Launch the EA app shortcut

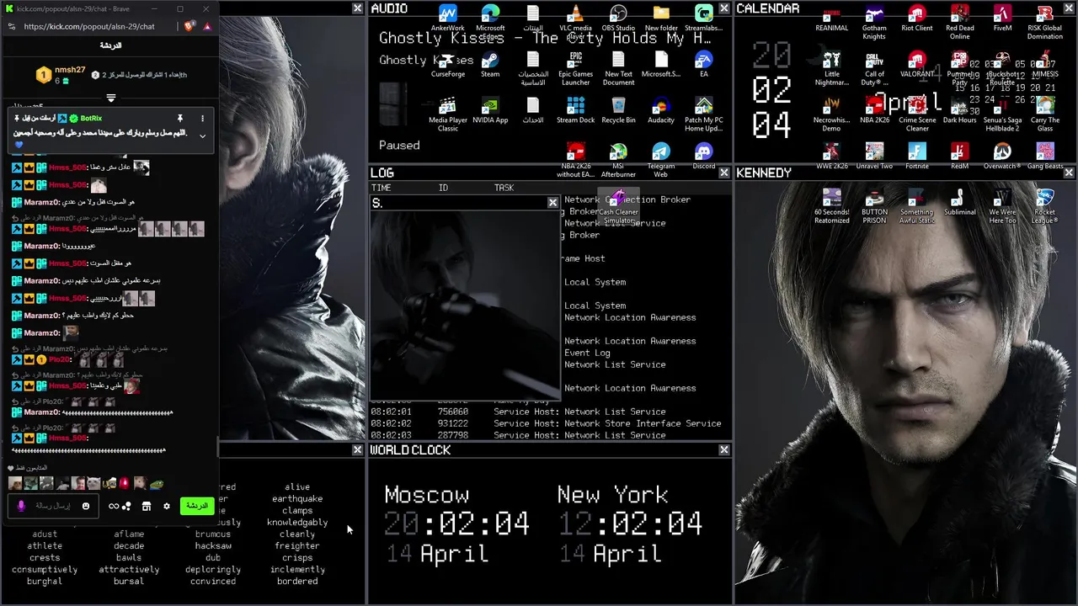(704, 65)
